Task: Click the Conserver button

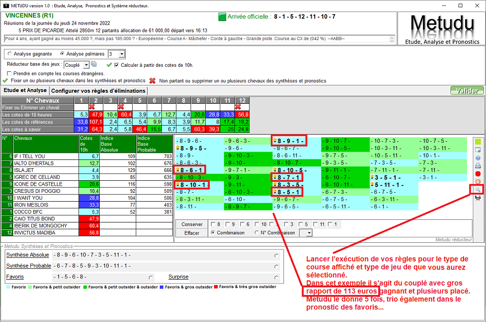Action: point(192,224)
